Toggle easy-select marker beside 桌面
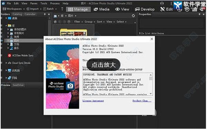 pos(2,18)
